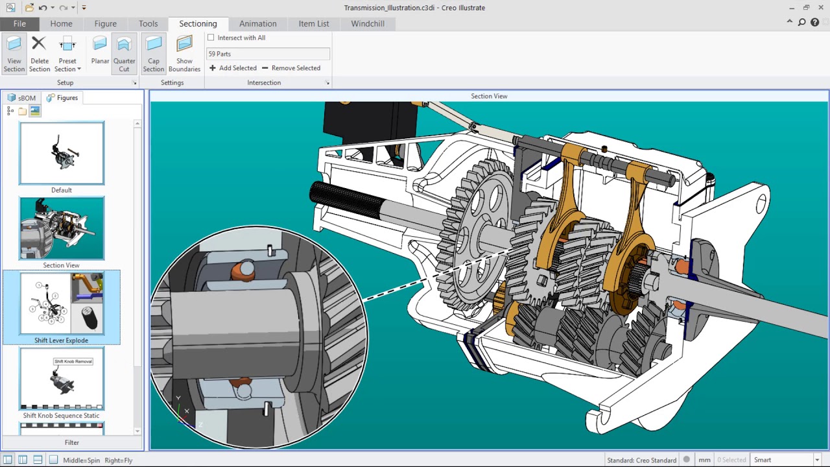Select the Planar section tool
830x467 pixels.
point(100,51)
